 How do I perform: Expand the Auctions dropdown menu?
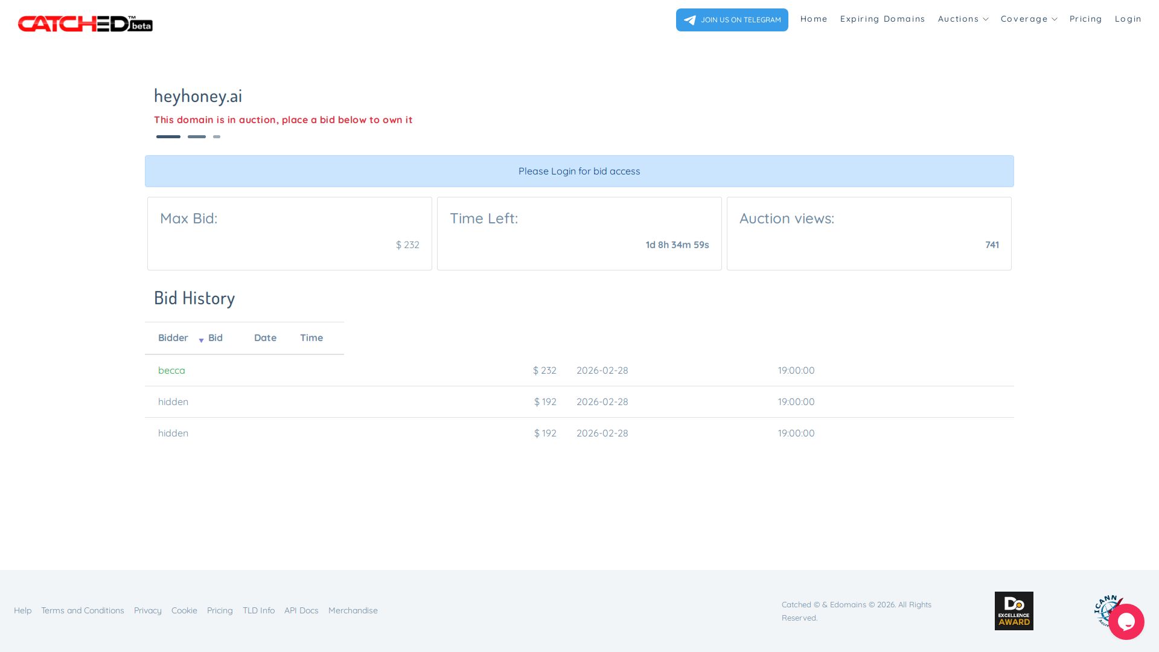coord(963,19)
